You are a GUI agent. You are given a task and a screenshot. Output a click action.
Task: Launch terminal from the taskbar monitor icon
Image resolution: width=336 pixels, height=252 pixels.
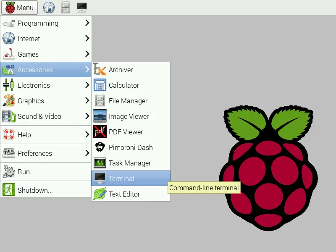82,7
